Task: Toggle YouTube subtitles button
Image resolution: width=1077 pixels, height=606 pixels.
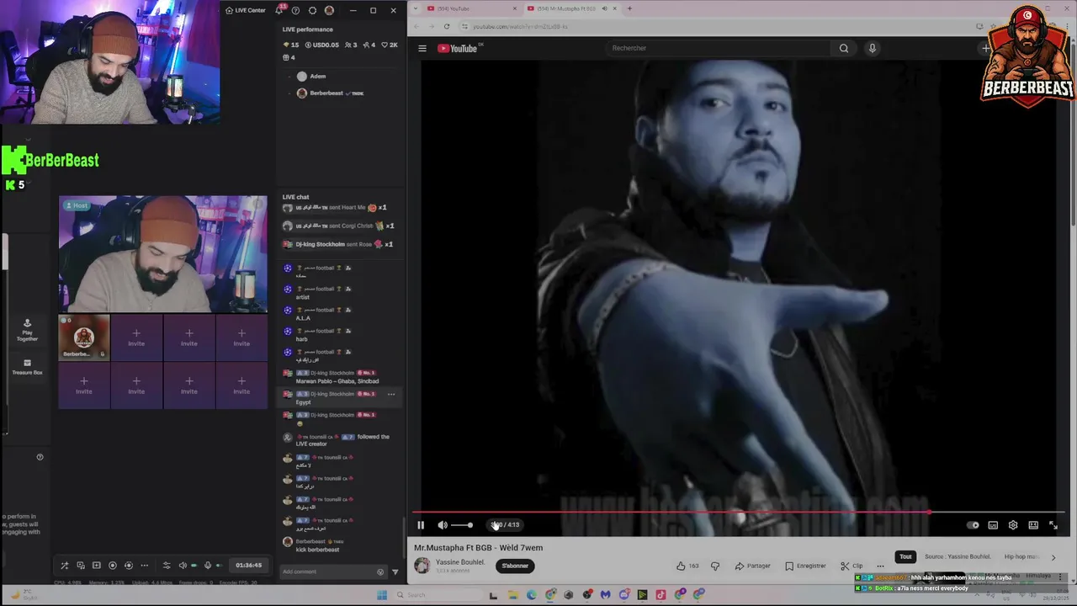Action: [993, 525]
